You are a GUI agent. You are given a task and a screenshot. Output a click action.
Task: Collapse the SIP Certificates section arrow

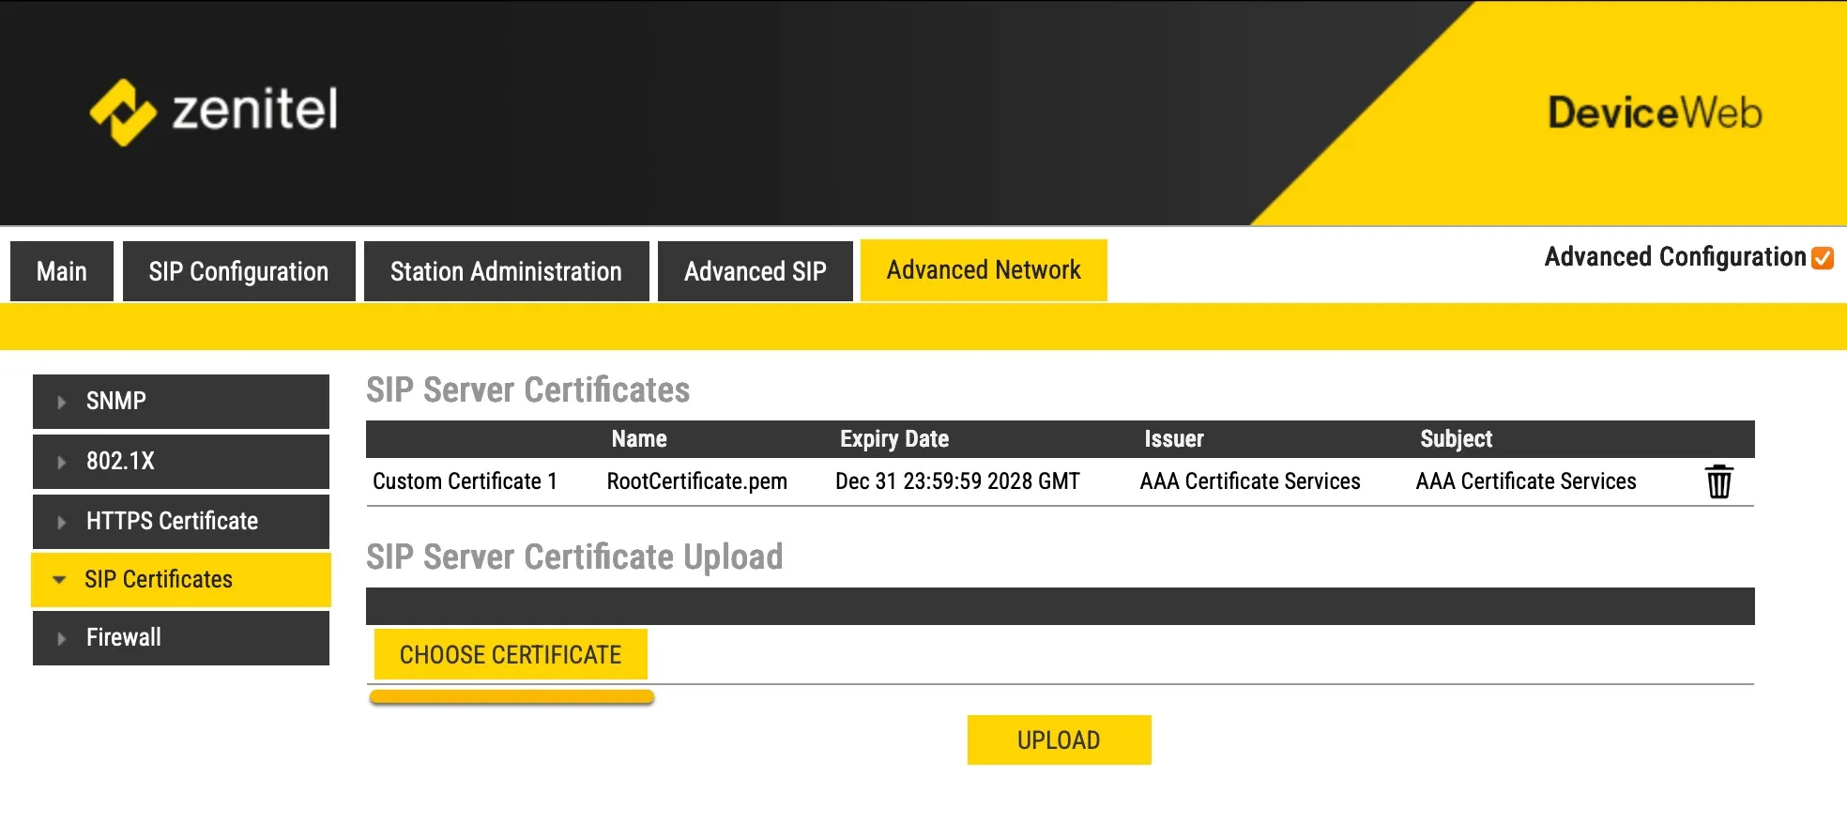coord(59,580)
